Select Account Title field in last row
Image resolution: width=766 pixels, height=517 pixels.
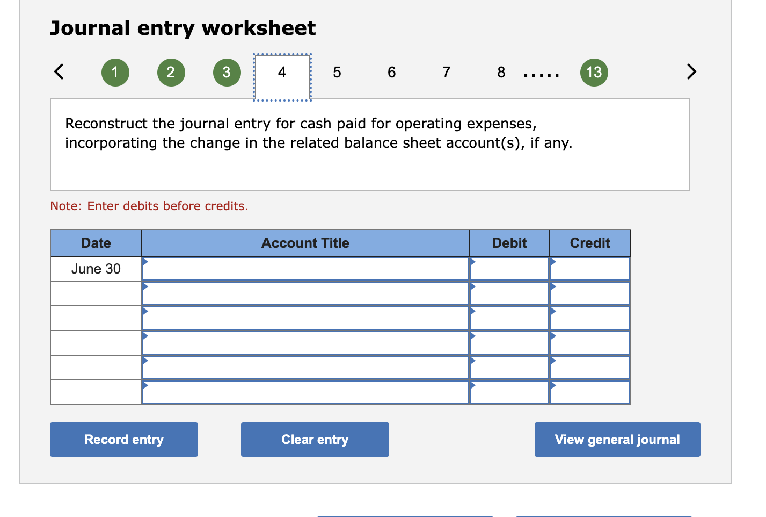click(x=305, y=392)
